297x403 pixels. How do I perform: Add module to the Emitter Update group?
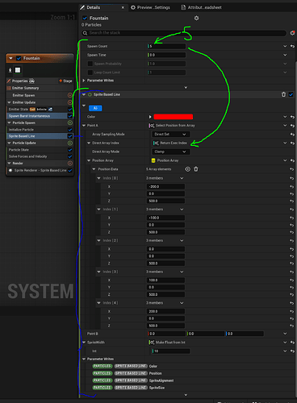point(70,102)
